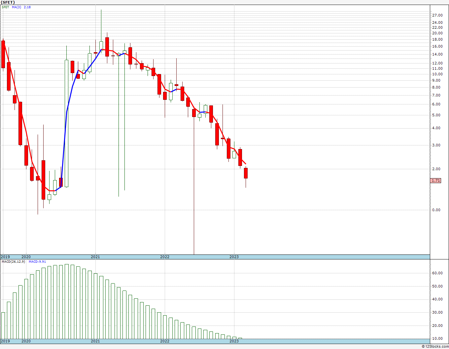Click 2022 on the MACD panel time axis
The width and height of the screenshot is (449, 349).
tap(164, 341)
